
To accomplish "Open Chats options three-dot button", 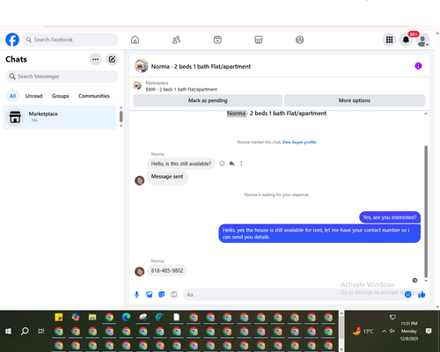I will coord(95,59).
